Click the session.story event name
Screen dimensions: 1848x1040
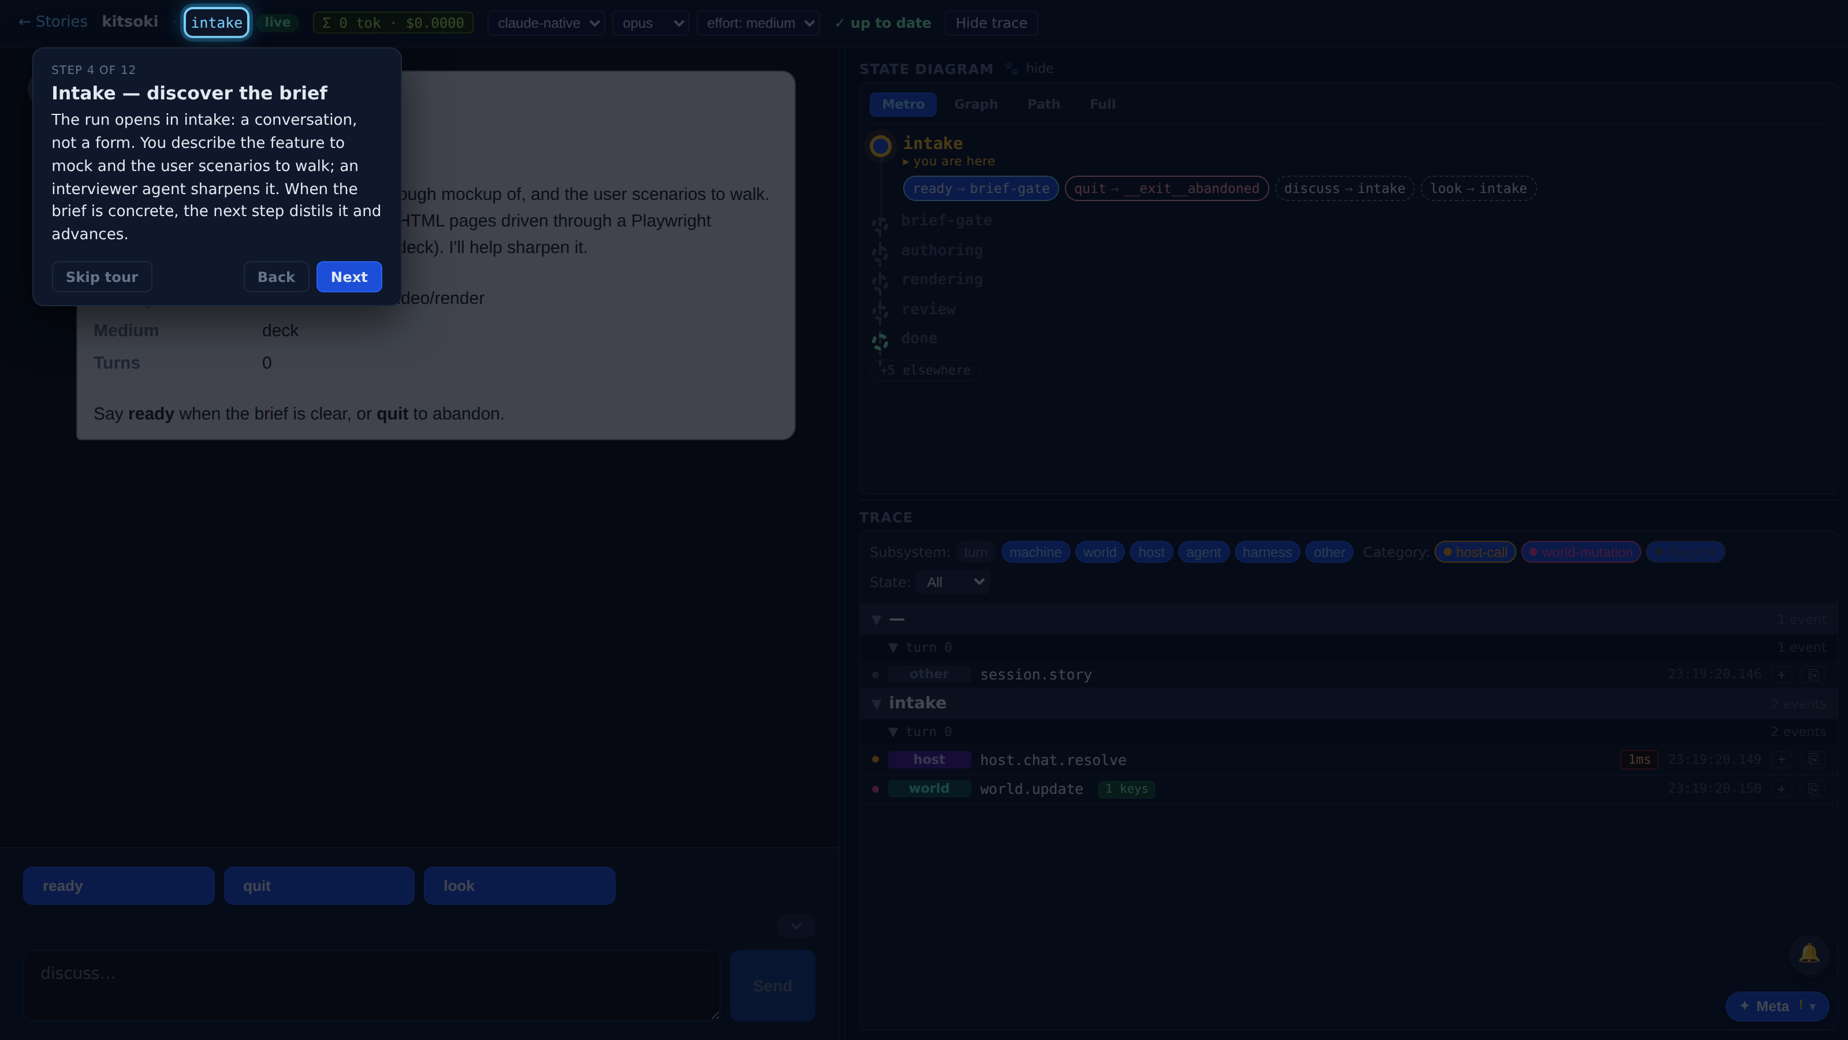pos(1036,675)
